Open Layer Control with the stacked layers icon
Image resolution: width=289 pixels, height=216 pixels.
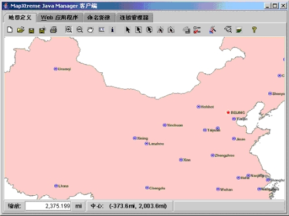[239, 30]
